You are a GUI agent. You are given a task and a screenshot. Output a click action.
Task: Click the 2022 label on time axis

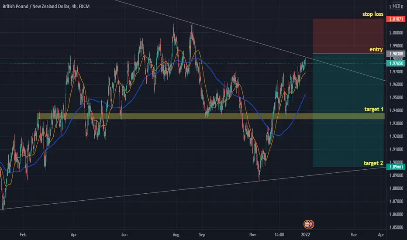pyautogui.click(x=305, y=235)
